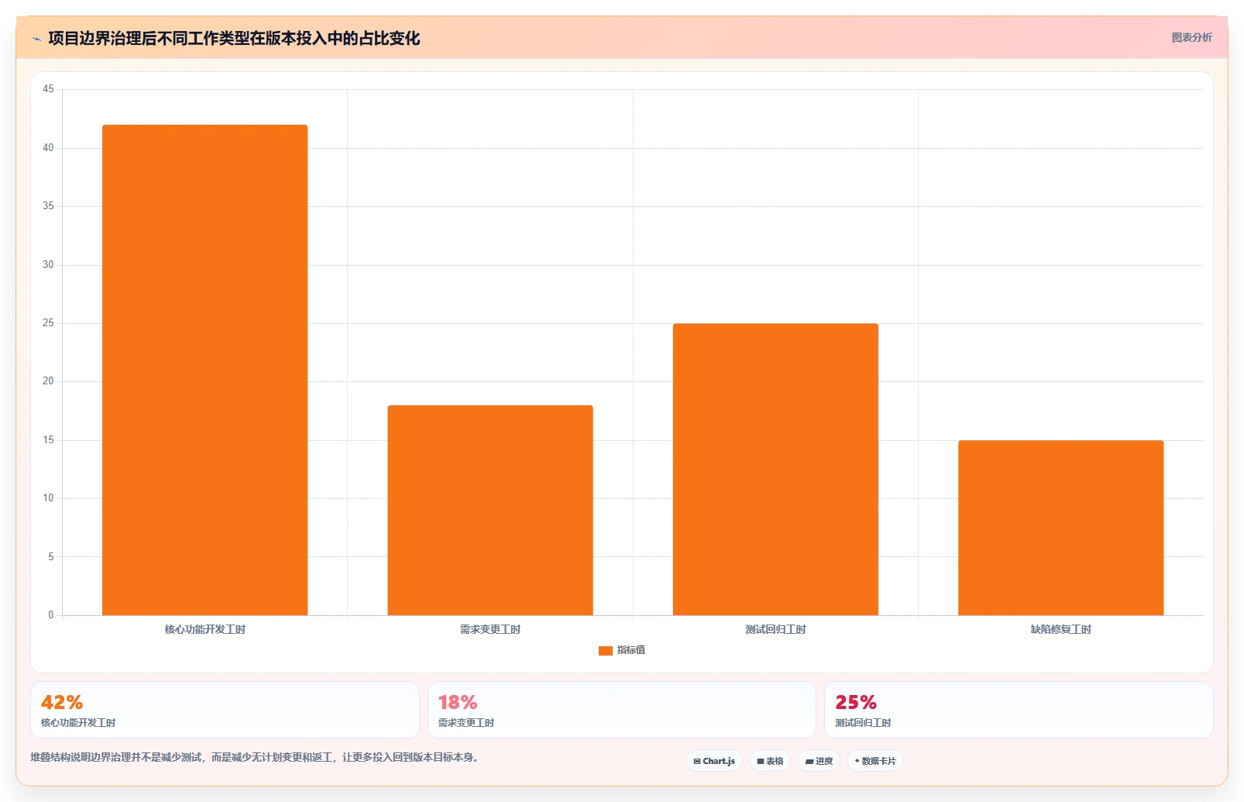The image size is (1244, 802).
Task: Click the 需求变更工时 x-axis label
Action: point(490,629)
